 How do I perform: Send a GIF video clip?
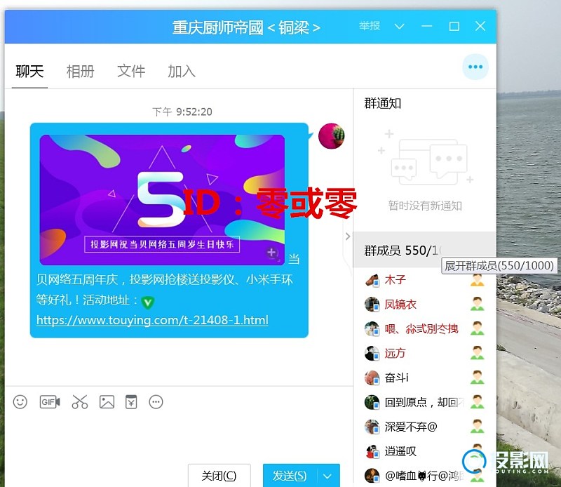[x=50, y=402]
